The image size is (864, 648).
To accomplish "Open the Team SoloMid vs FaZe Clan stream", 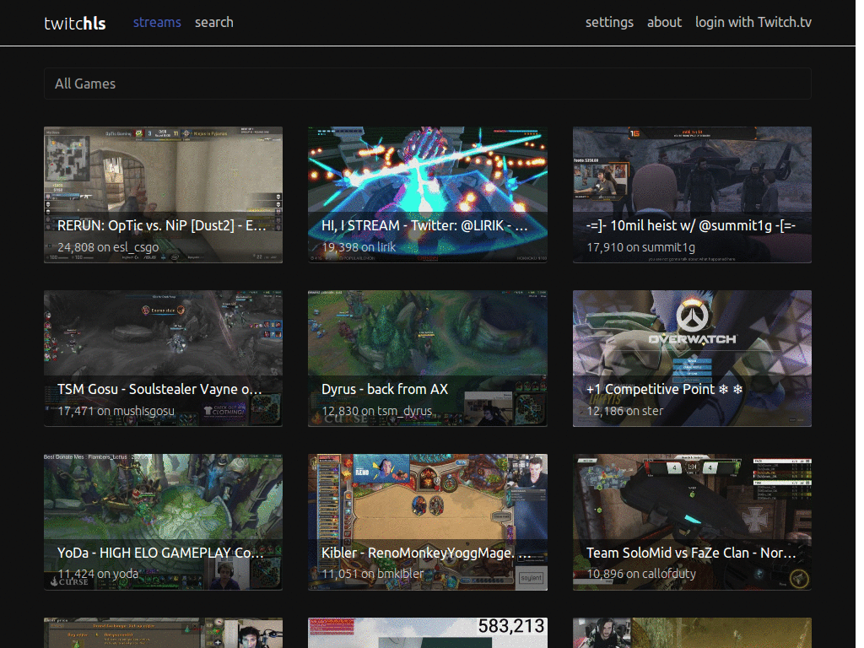I will (x=692, y=521).
